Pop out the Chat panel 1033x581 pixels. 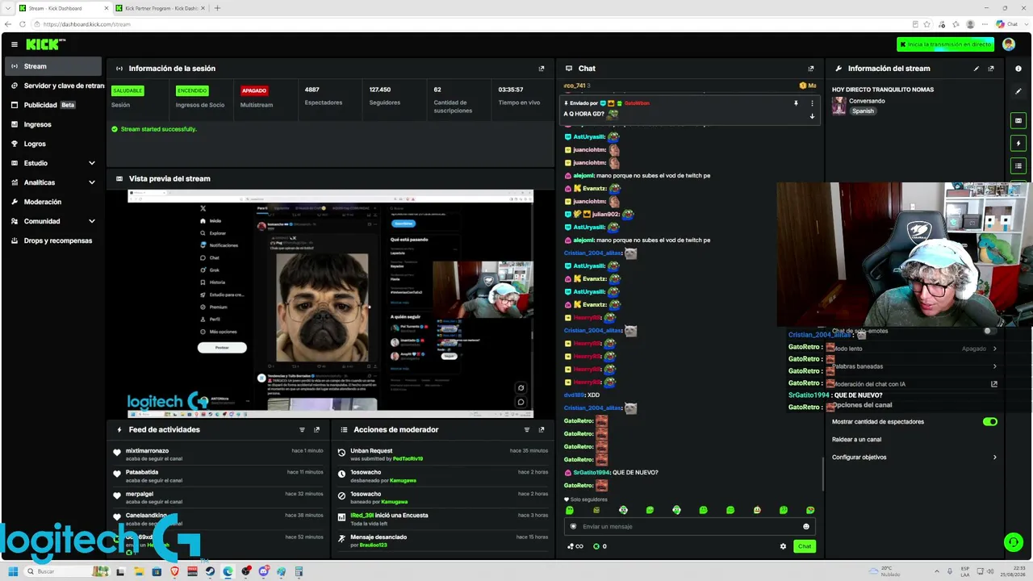pyautogui.click(x=811, y=69)
